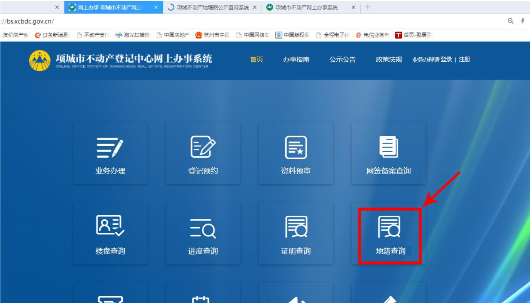Open the 登记预约 appointment icon
The height and width of the screenshot is (303, 530).
[202, 154]
